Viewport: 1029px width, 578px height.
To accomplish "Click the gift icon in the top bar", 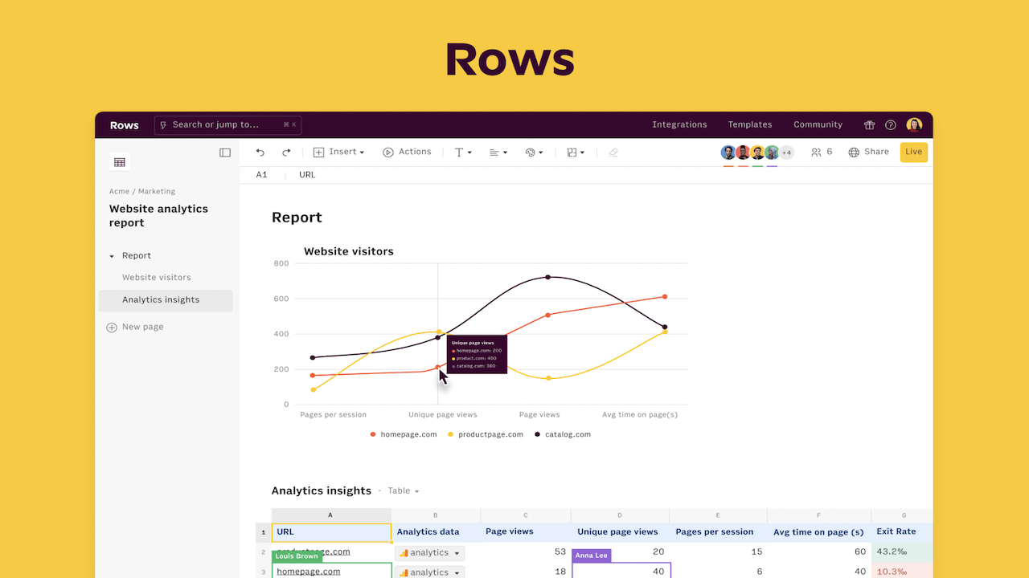I will [x=869, y=124].
